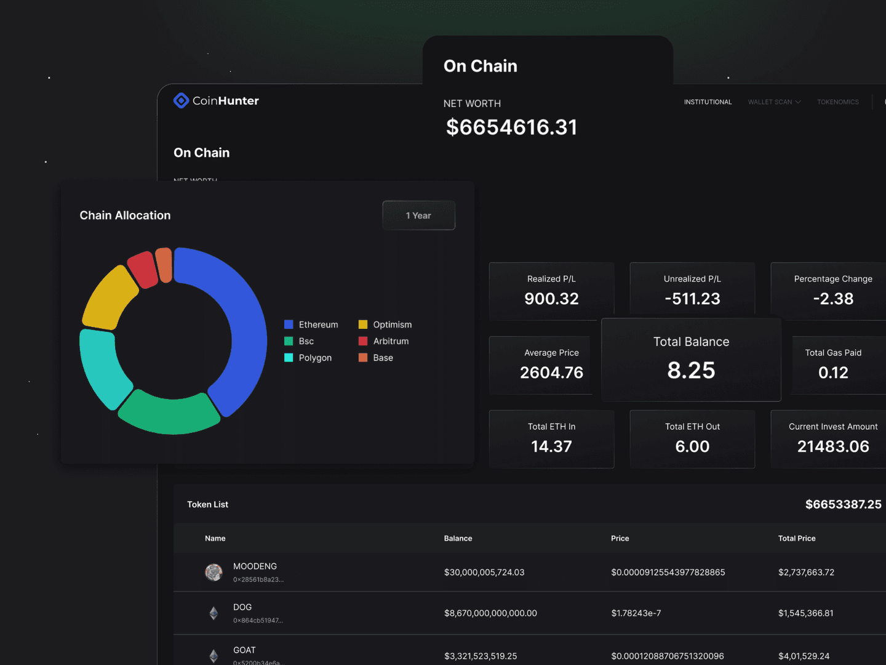Select the Base legend color marker
886x665 pixels.
pos(362,357)
